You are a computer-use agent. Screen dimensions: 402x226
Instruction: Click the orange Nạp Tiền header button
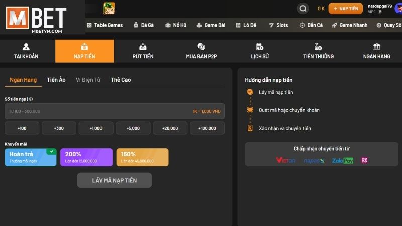pyautogui.click(x=346, y=9)
